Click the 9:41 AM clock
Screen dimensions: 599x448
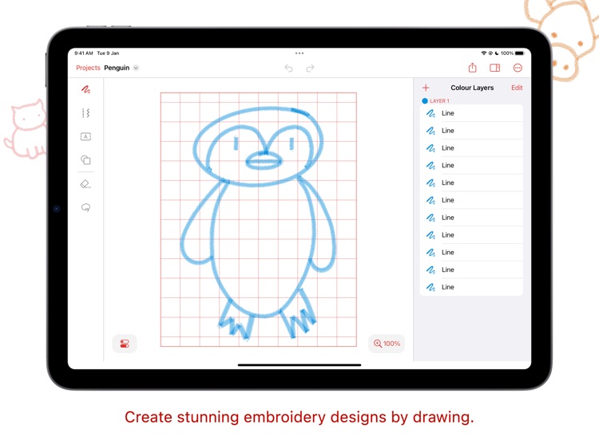(84, 53)
